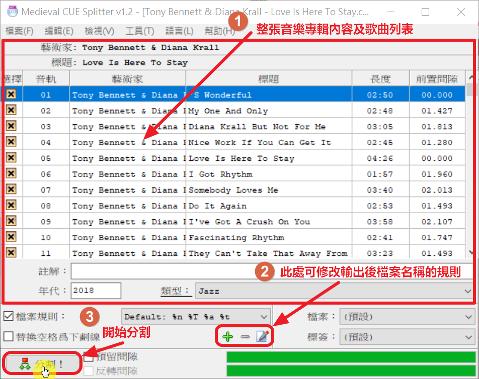Click the 長度 column header

point(380,79)
